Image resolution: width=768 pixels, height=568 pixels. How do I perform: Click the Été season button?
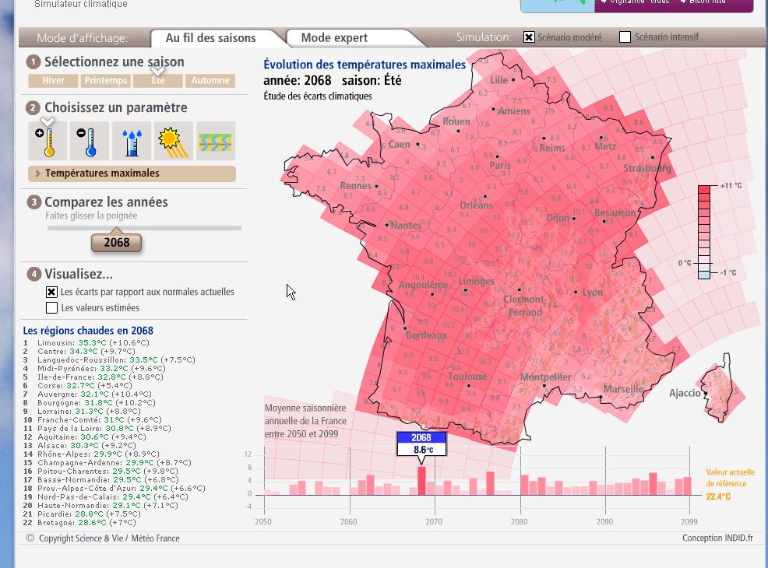(158, 81)
